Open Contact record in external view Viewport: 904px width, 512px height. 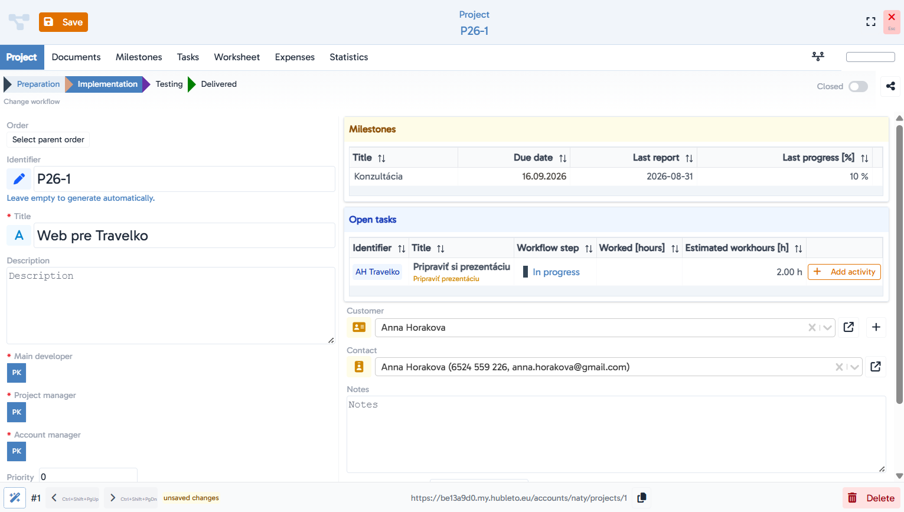876,367
